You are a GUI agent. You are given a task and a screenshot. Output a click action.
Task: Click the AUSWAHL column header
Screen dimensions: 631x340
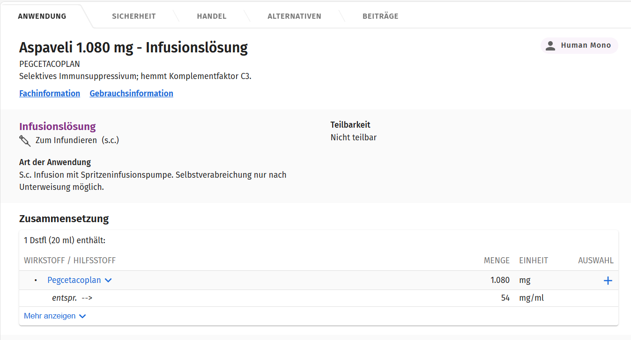pyautogui.click(x=596, y=260)
